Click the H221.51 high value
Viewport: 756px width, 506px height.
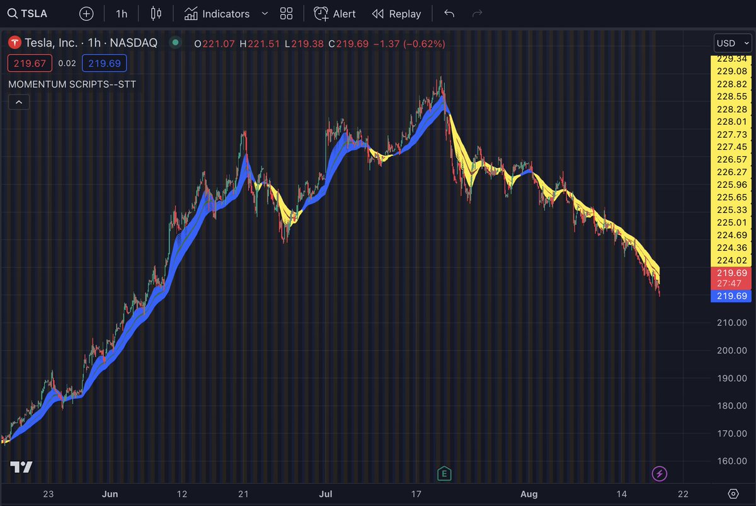tap(260, 43)
